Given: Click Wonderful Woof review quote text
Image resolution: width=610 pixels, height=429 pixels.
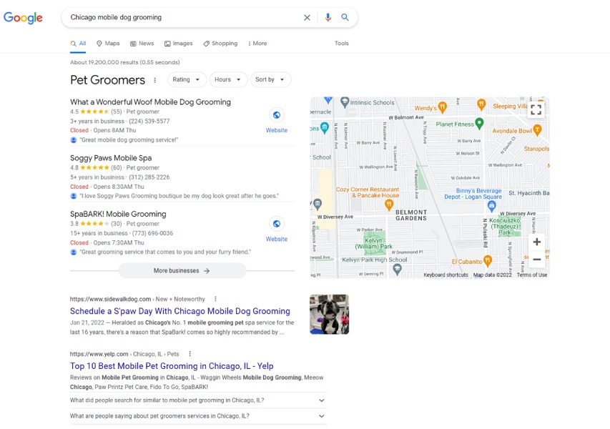Looking at the screenshot, I should click(x=129, y=140).
